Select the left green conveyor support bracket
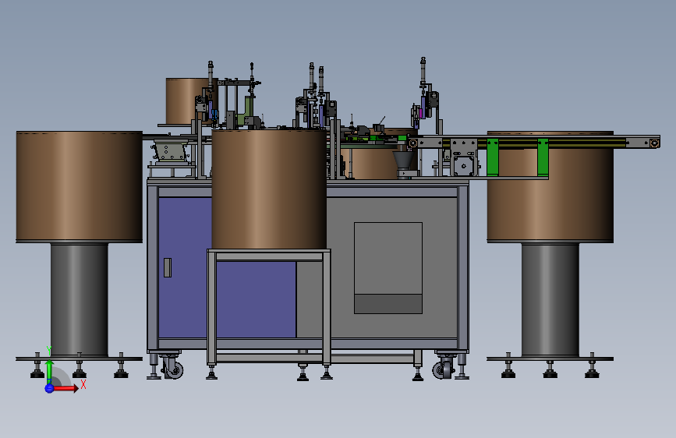676x438 pixels. (x=492, y=157)
